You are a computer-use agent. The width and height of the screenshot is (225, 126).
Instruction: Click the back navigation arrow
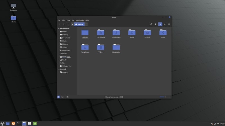click(59, 24)
